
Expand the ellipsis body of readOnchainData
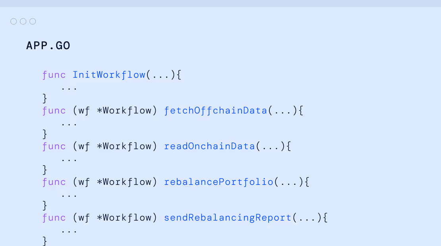tap(69, 160)
